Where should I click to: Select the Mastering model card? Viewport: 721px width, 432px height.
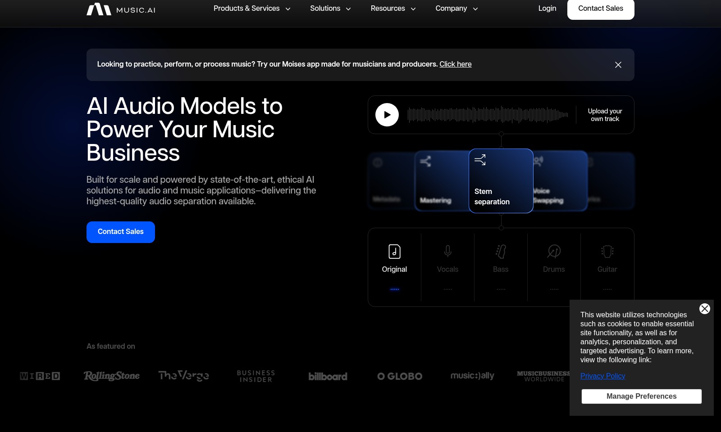click(x=441, y=181)
